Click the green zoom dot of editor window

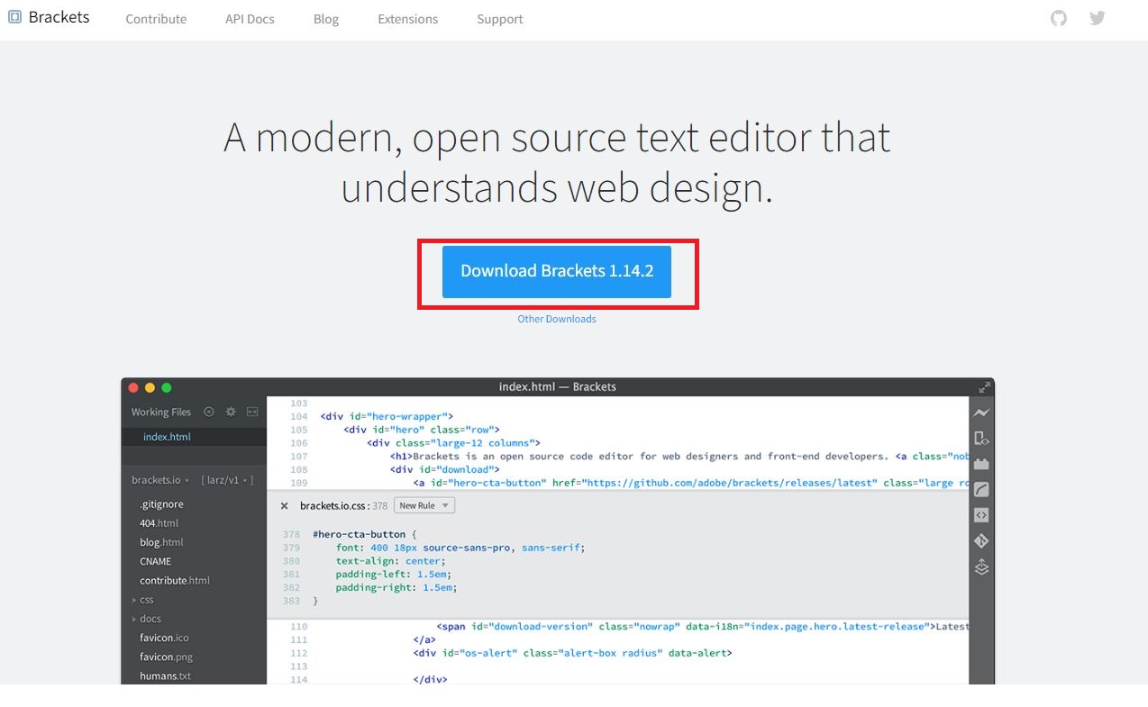pos(166,387)
